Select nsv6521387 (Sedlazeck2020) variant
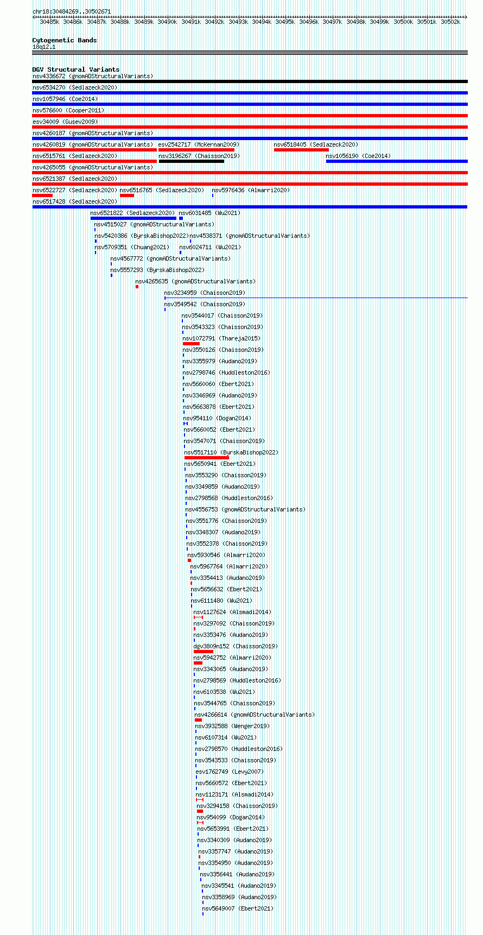This screenshot has height=935, width=483. (75, 179)
